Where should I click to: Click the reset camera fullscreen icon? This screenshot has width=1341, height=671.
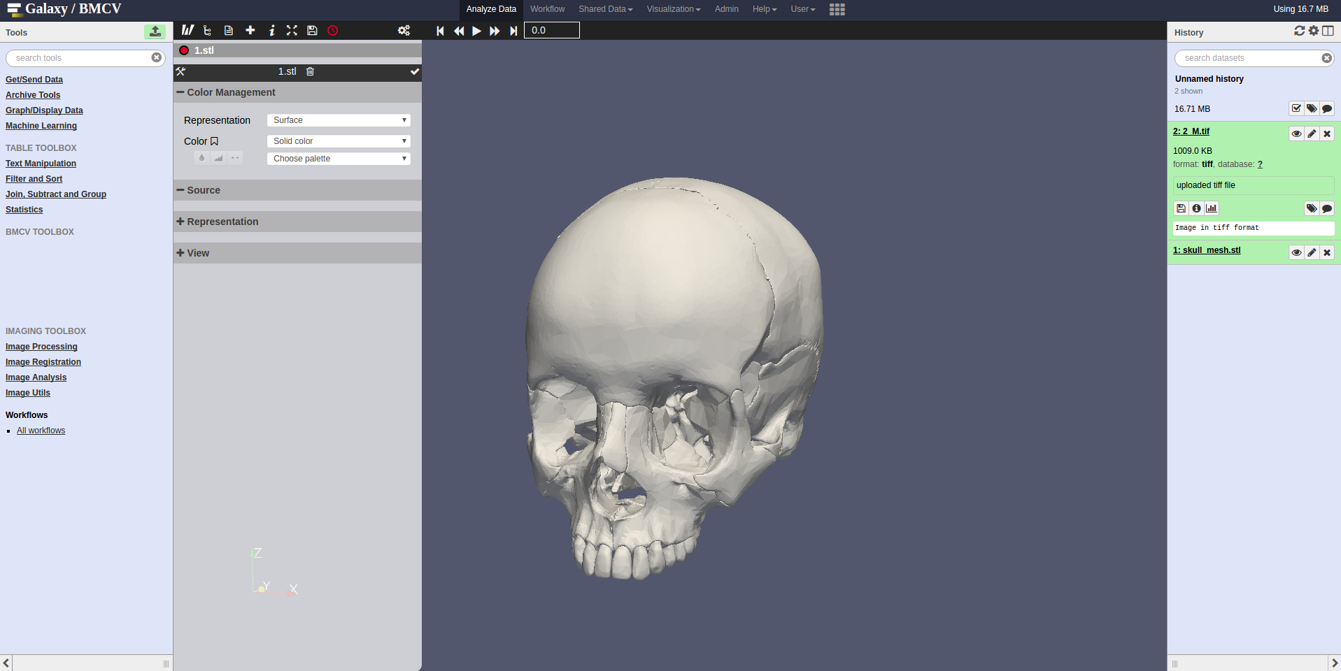(x=292, y=30)
